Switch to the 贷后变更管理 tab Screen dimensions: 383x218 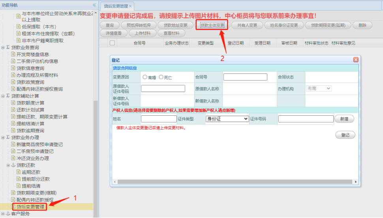(x=116, y=6)
